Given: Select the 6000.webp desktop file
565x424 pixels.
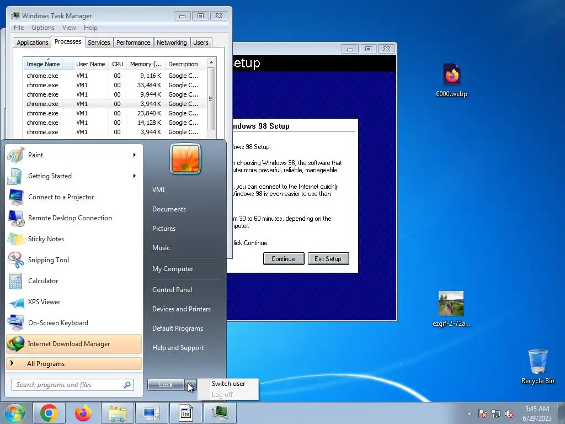Looking at the screenshot, I should coord(451,80).
